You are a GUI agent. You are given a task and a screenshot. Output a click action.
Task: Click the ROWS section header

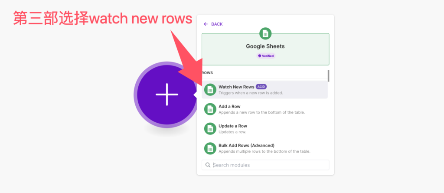click(207, 72)
